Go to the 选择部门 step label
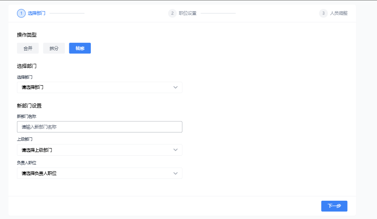 pyautogui.click(x=36, y=13)
